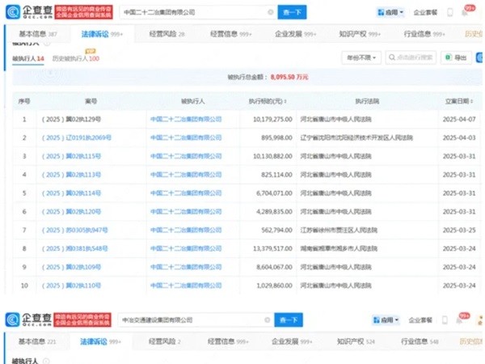
Task: Click the 导出 export button
Action: (x=458, y=57)
